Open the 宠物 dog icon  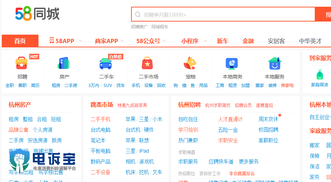tap(190, 63)
